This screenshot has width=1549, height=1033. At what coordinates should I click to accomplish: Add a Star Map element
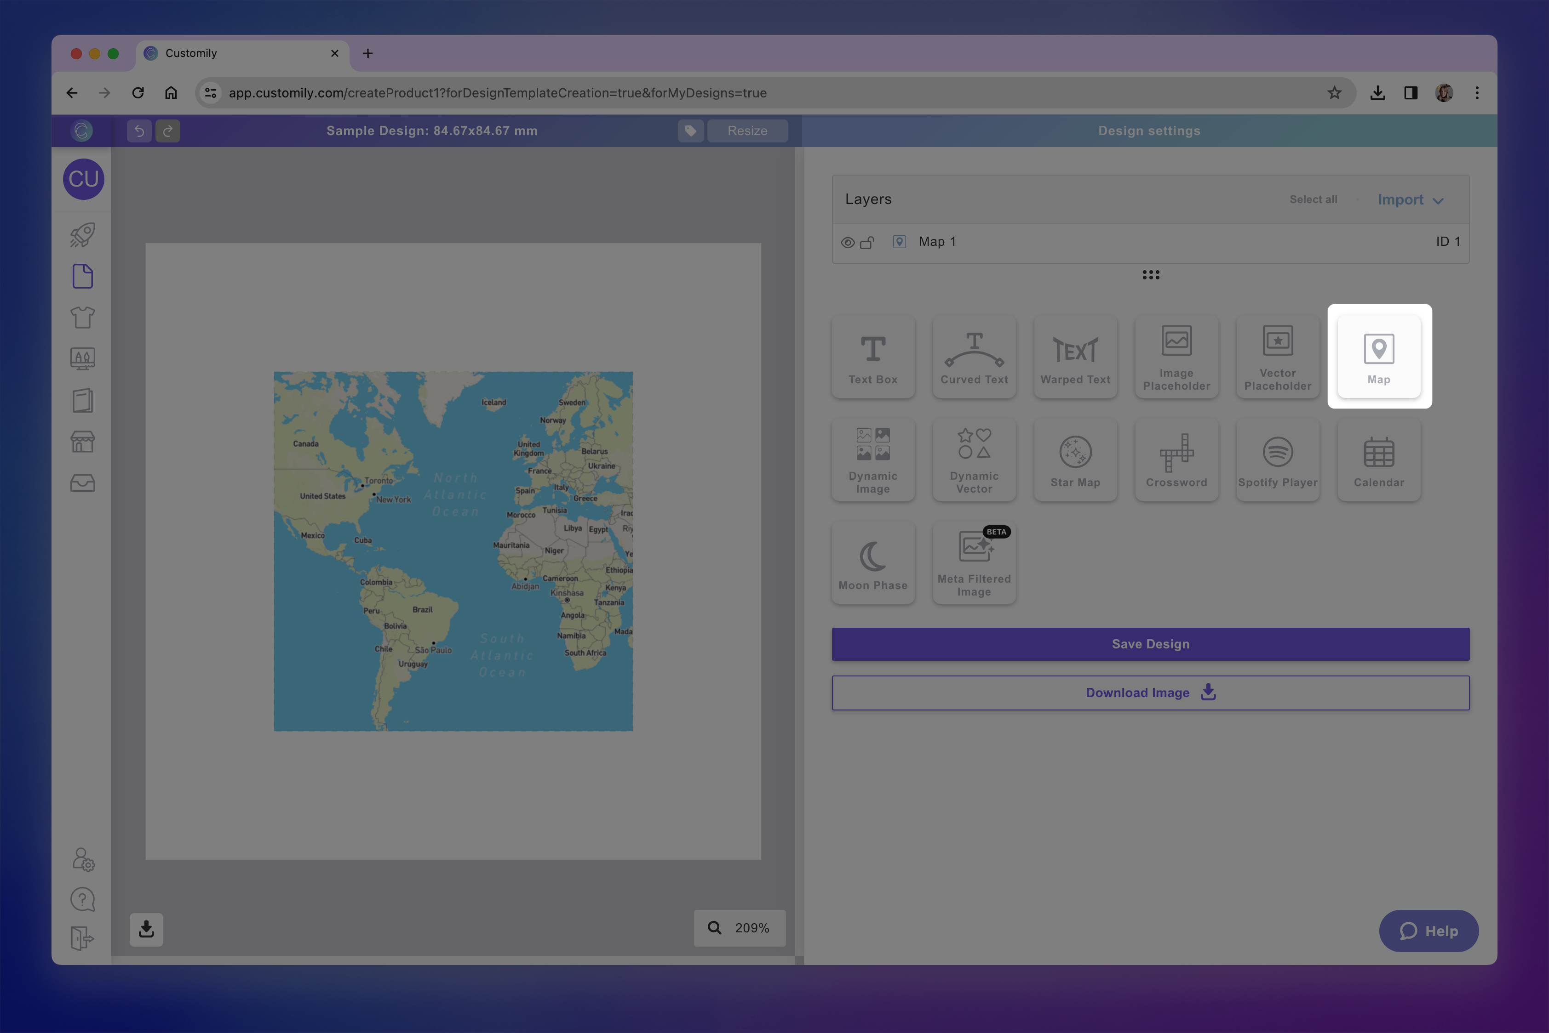point(1075,459)
